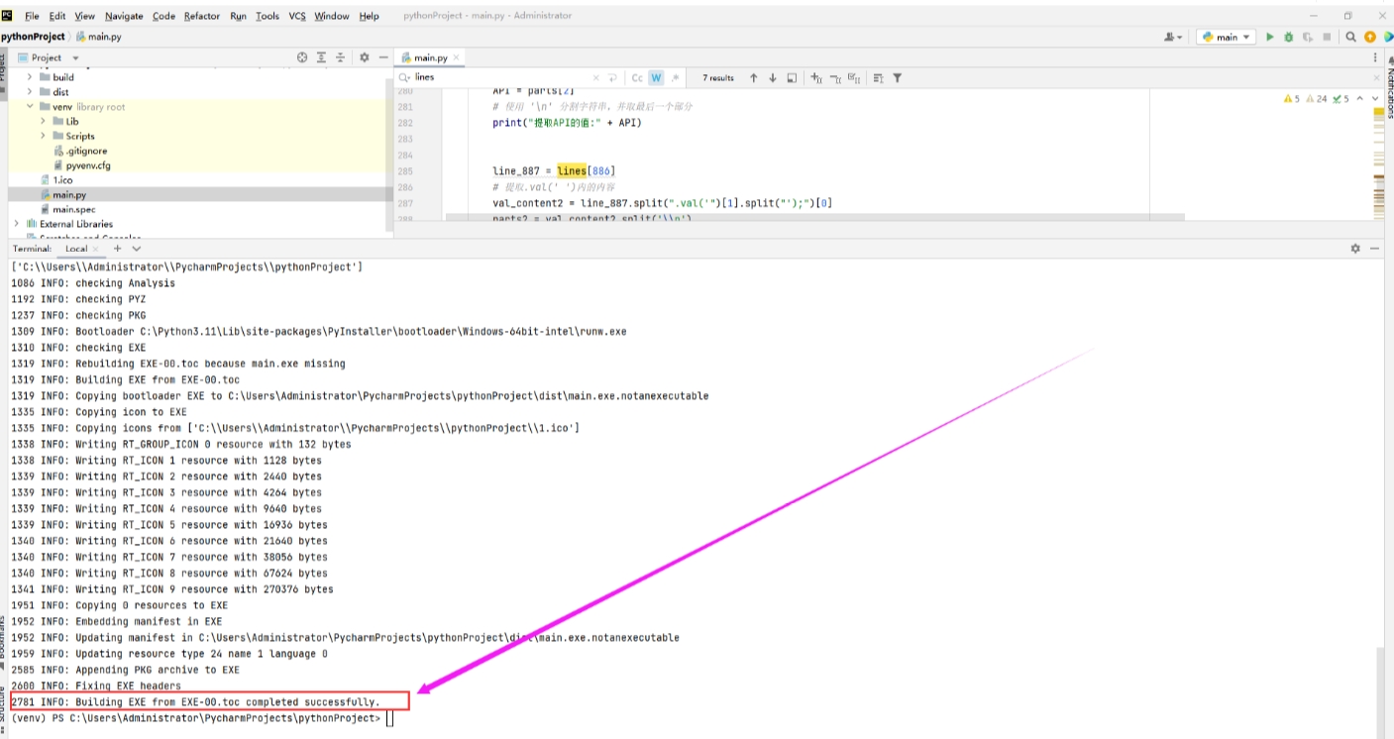This screenshot has width=1394, height=739.
Task: Click Expand All icon in Project panel
Action: coord(322,57)
